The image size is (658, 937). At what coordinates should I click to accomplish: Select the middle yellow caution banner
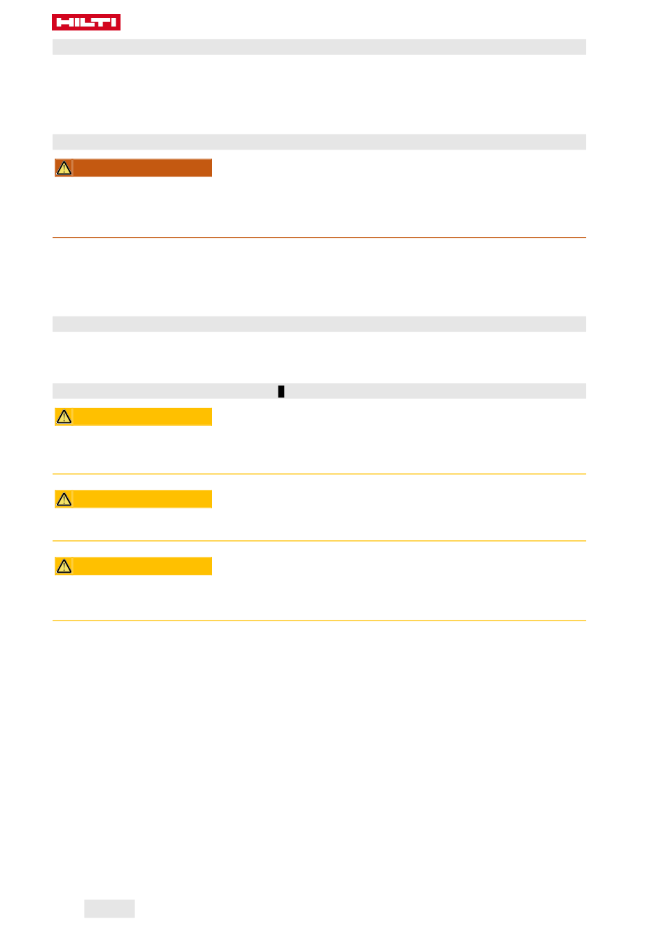coord(142,499)
